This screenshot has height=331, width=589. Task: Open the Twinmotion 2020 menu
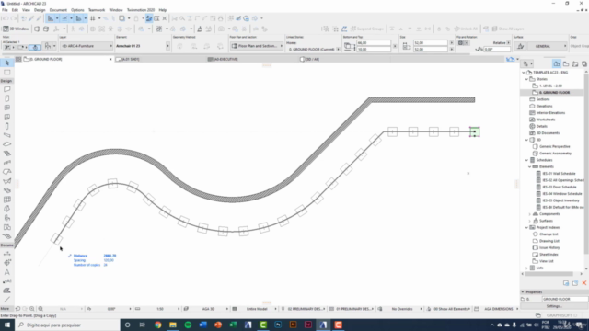141,10
